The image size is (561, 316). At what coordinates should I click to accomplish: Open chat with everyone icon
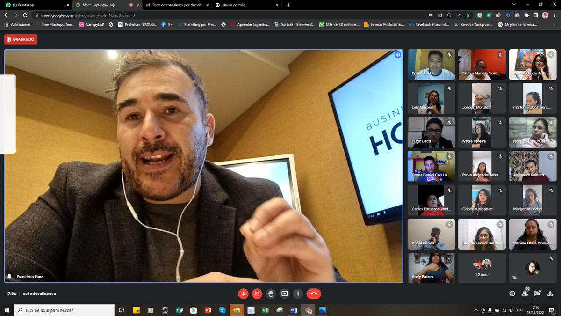point(537,294)
